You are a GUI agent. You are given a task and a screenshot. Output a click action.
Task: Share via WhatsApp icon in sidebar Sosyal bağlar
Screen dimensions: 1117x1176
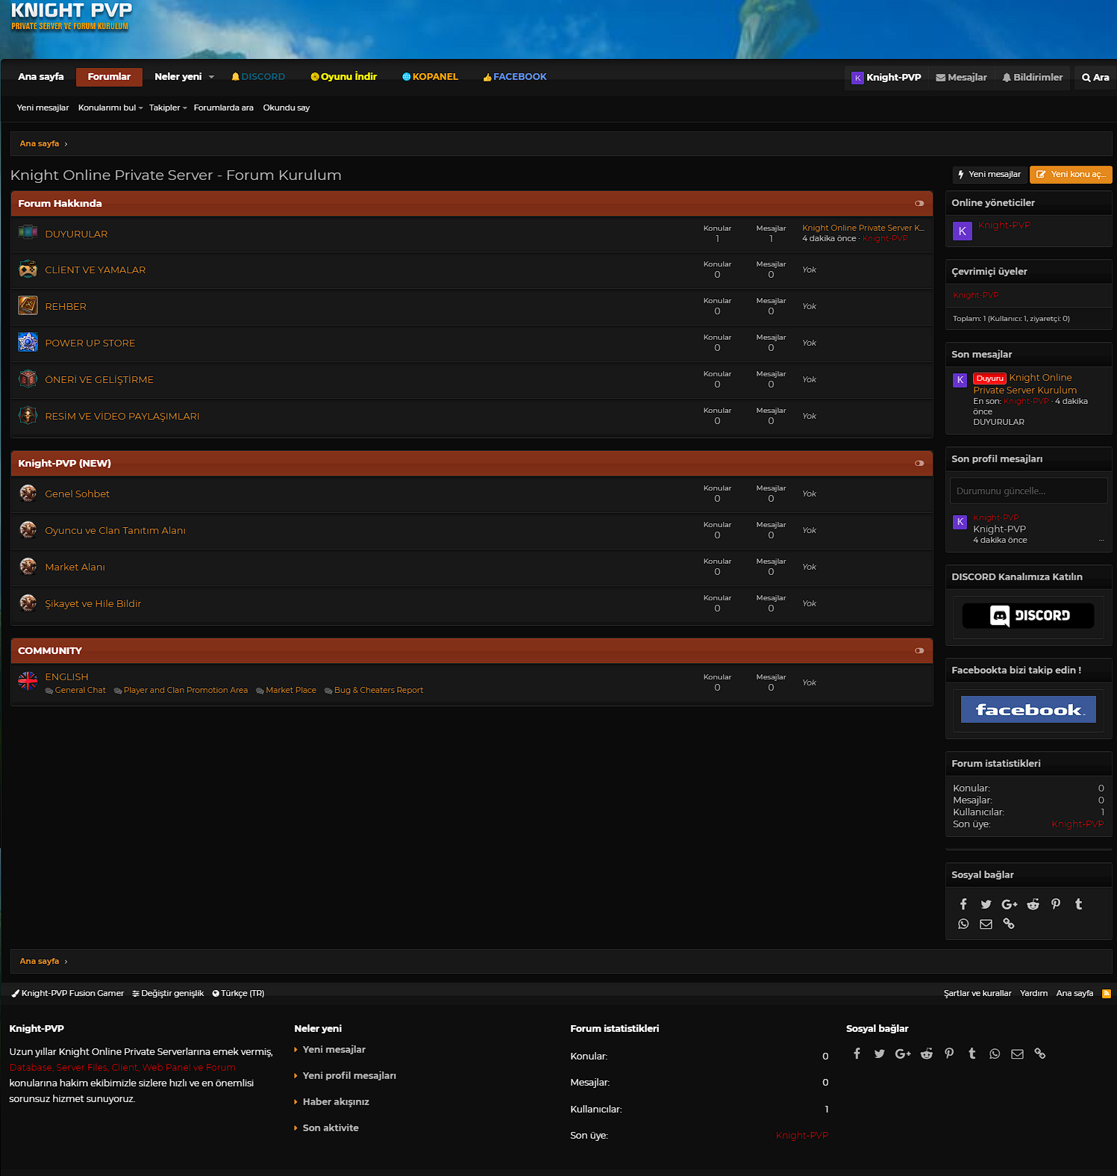coord(963,924)
